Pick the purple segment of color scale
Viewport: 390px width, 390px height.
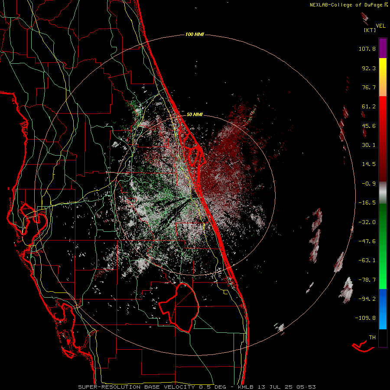[383, 48]
